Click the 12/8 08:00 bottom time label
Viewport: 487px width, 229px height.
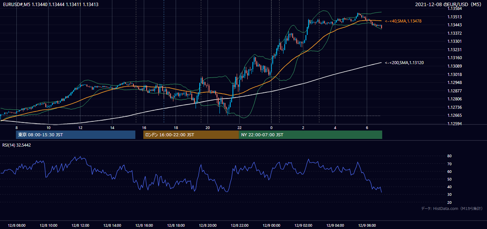pos(16,225)
